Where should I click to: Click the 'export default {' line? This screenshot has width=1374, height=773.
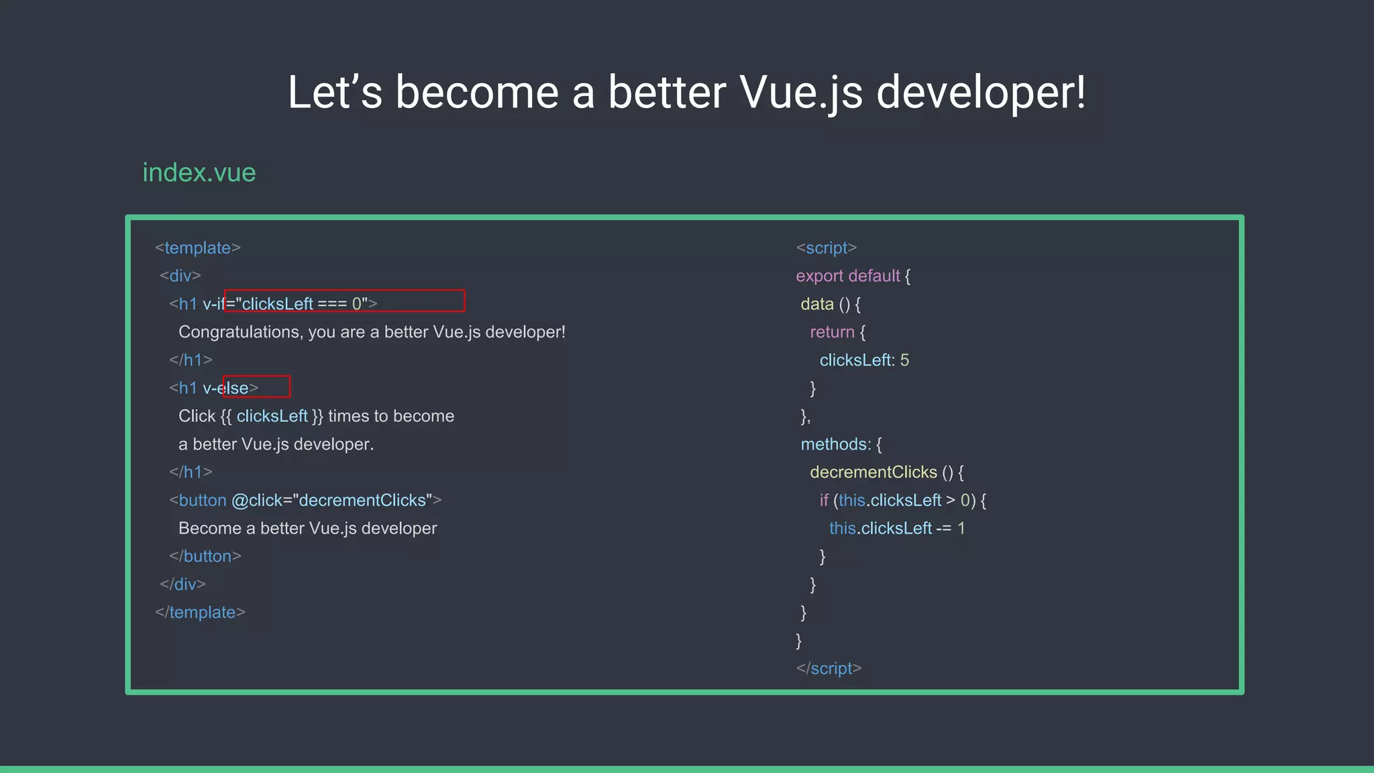coord(853,276)
